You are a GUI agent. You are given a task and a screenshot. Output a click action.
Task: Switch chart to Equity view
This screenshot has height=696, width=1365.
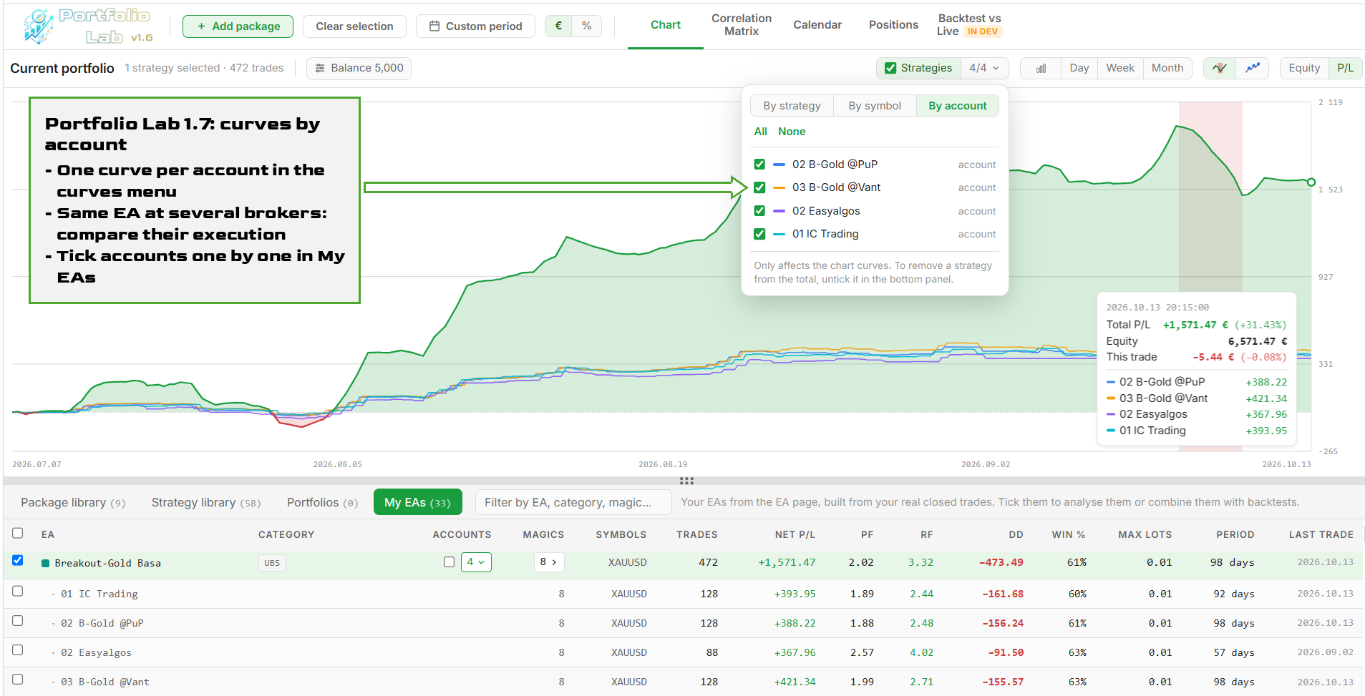click(x=1304, y=68)
